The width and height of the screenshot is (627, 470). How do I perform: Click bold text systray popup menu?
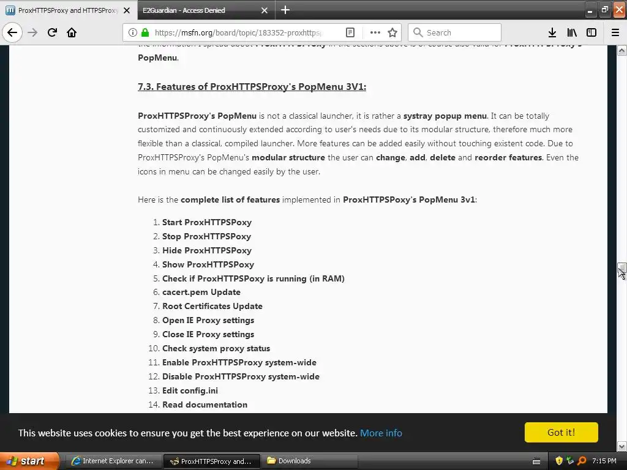point(445,116)
